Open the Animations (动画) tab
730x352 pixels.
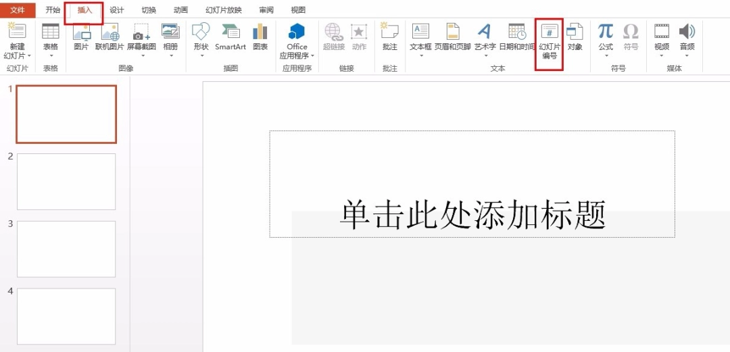[180, 10]
